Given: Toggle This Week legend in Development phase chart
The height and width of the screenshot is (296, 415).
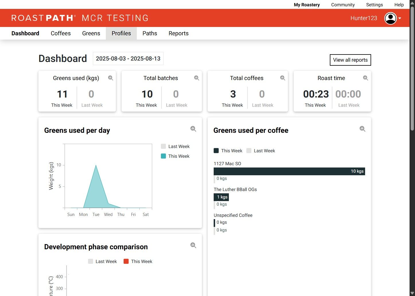Looking at the screenshot, I should [138, 261].
